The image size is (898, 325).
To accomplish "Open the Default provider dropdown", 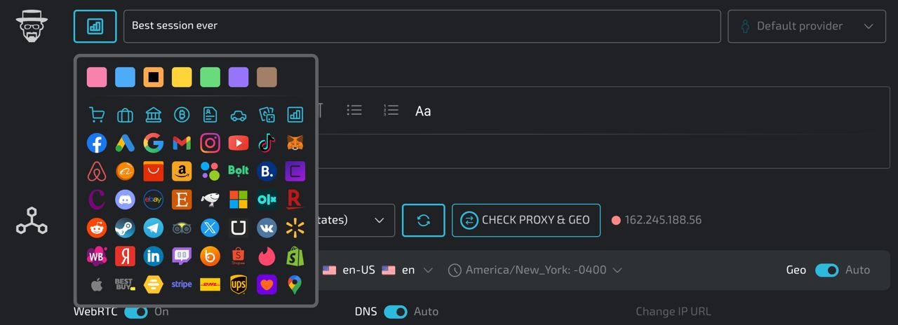I will (x=806, y=26).
